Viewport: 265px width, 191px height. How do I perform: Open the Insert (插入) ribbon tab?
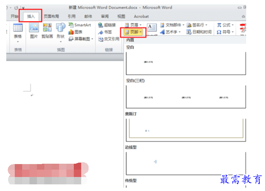point(31,16)
